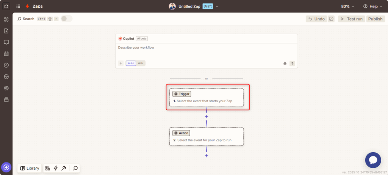This screenshot has width=388, height=175.
Task: Open the chat bubble support widget
Action: 373,160
